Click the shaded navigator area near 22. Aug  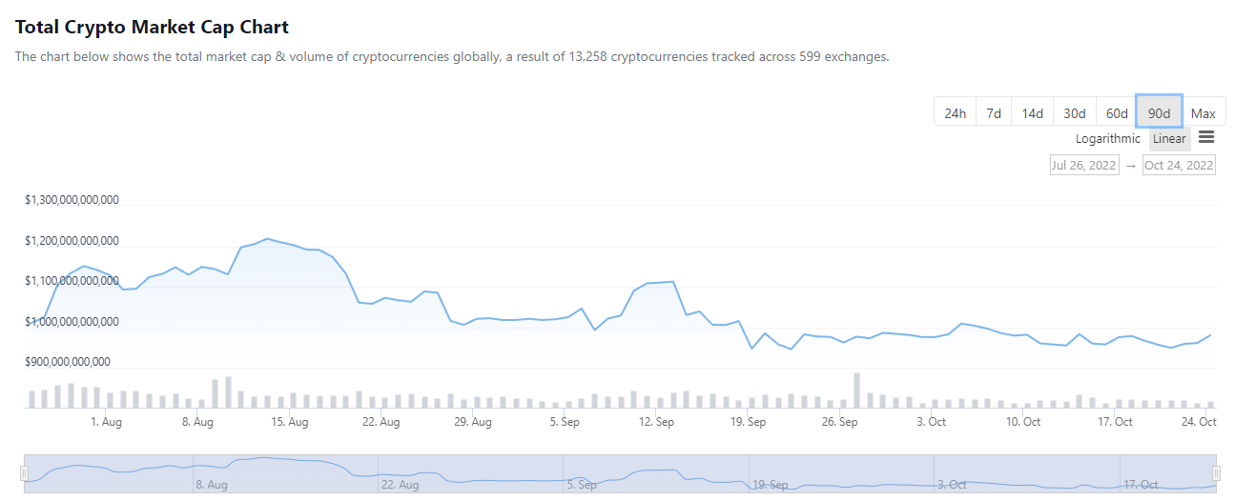(401, 471)
